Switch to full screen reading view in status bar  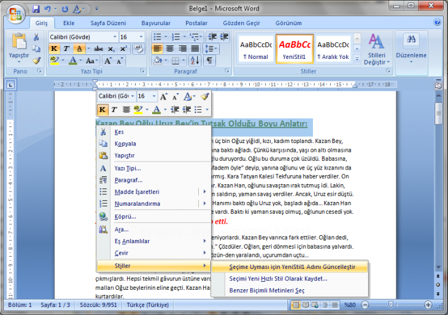pyautogui.click(x=306, y=305)
